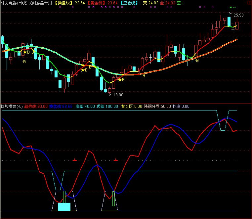Select the 【操盘线】:23.64 legend label
This screenshot has width=252, height=219.
[69, 3]
